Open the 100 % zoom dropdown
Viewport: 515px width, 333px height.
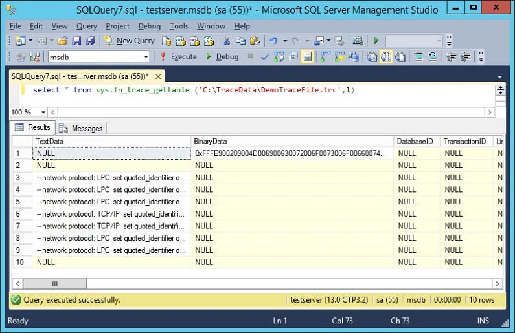(x=43, y=113)
